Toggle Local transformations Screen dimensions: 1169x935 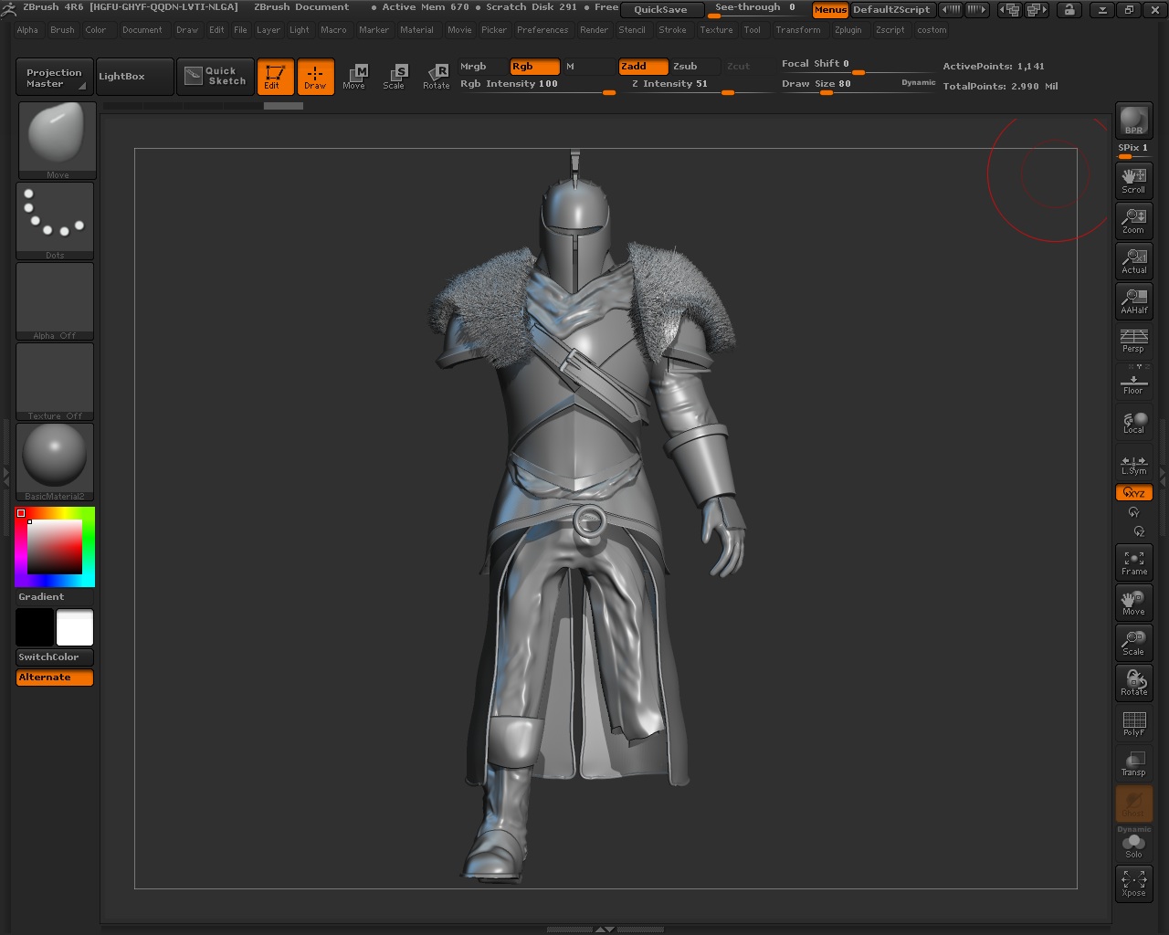point(1133,422)
